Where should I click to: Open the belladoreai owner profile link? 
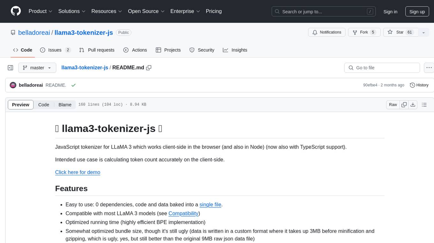click(x=34, y=32)
